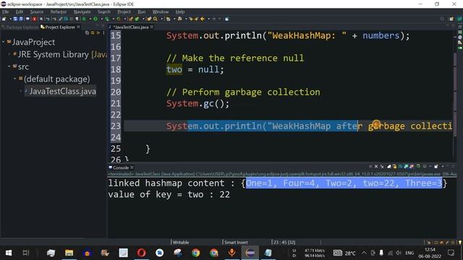Open the first Chrome taskbar icon
The height and width of the screenshot is (260, 463).
(x=195, y=253)
